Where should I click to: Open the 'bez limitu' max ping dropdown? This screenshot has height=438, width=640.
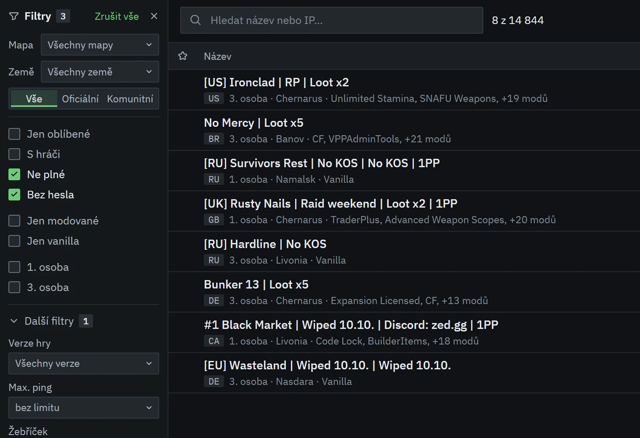click(x=84, y=408)
